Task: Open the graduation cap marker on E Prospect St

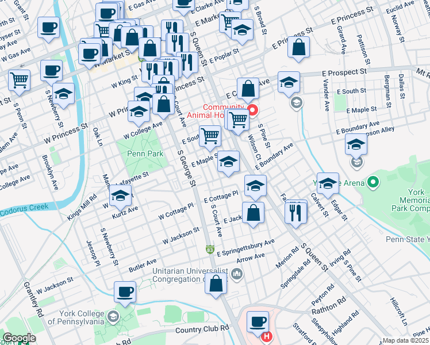Action: [289, 84]
